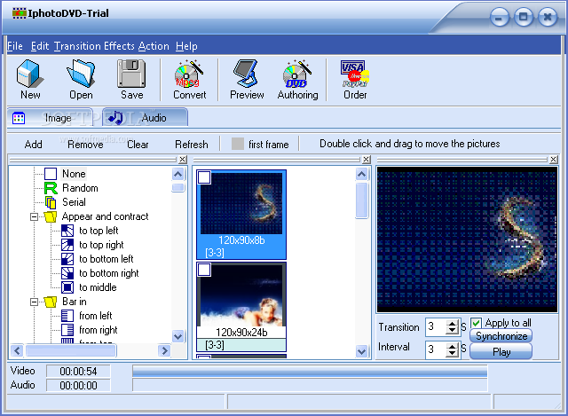Click the Video timeline progress bar
This screenshot has height=416, width=568.
click(x=310, y=371)
